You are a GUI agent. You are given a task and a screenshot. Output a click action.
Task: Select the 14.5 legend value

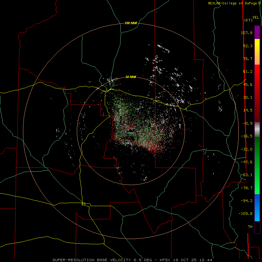tap(248, 110)
